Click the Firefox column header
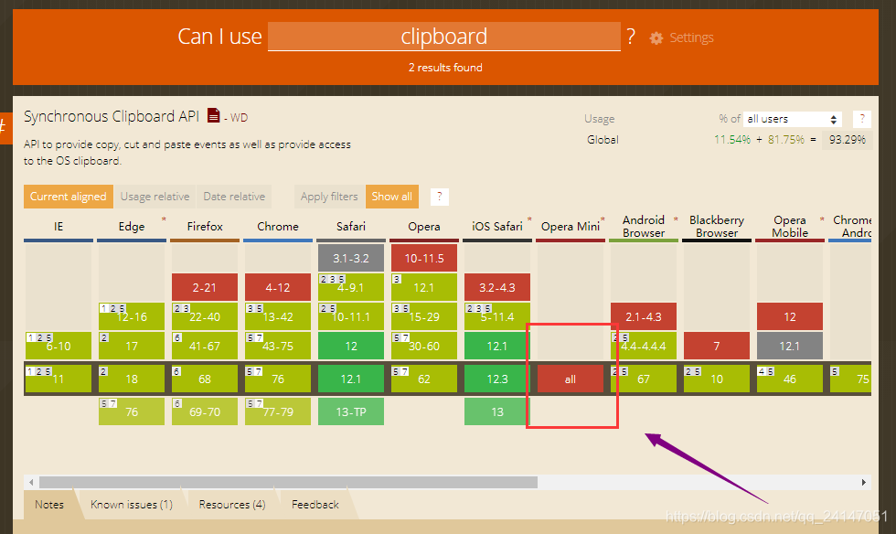This screenshot has width=896, height=534. (x=205, y=227)
